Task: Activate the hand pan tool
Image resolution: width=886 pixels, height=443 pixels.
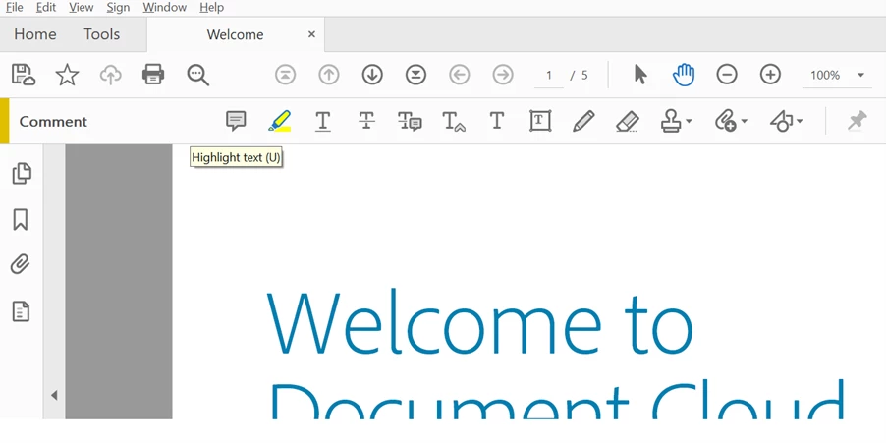Action: (x=683, y=75)
